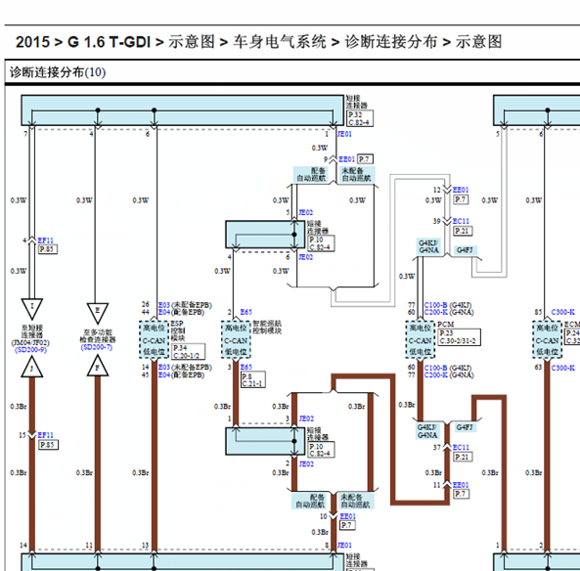Click the upper 未配备自动巡航 label
580x571 pixels.
(357, 175)
